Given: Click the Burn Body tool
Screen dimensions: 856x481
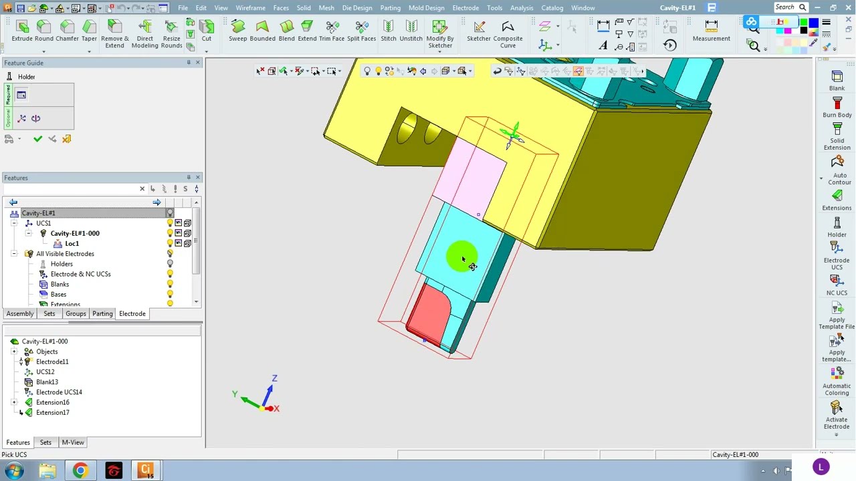Looking at the screenshot, I should 837,108.
